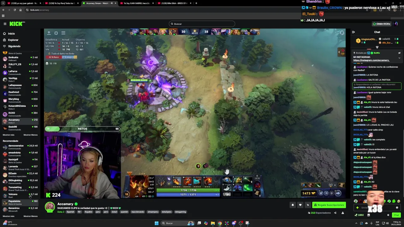Hide the pinned BotRix message
This screenshot has width=404, height=227.
tap(399, 53)
